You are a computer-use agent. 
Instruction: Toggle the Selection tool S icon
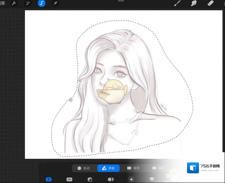[42, 4]
